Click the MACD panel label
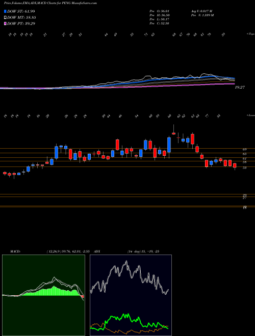Image resolution: width=255 pixels, height=336 pixels. [x=15, y=251]
